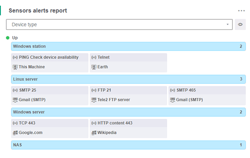The height and width of the screenshot is (158, 250).
Task: Click the FTP 21 sensor signal icon
Action: (94, 90)
